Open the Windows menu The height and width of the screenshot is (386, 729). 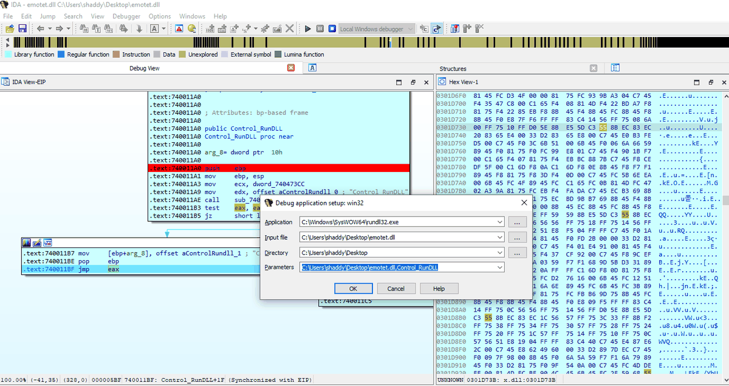pyautogui.click(x=192, y=16)
